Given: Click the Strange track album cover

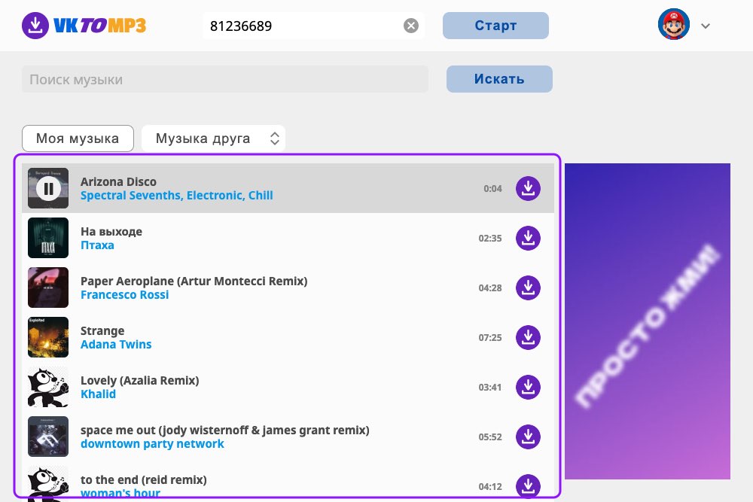Looking at the screenshot, I should coord(48,337).
